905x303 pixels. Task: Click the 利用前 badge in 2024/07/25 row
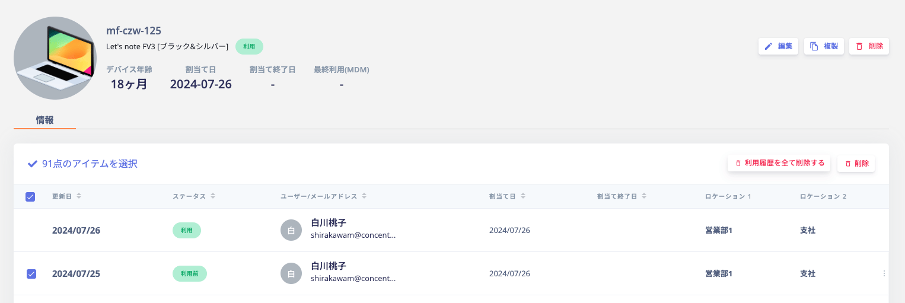[190, 273]
